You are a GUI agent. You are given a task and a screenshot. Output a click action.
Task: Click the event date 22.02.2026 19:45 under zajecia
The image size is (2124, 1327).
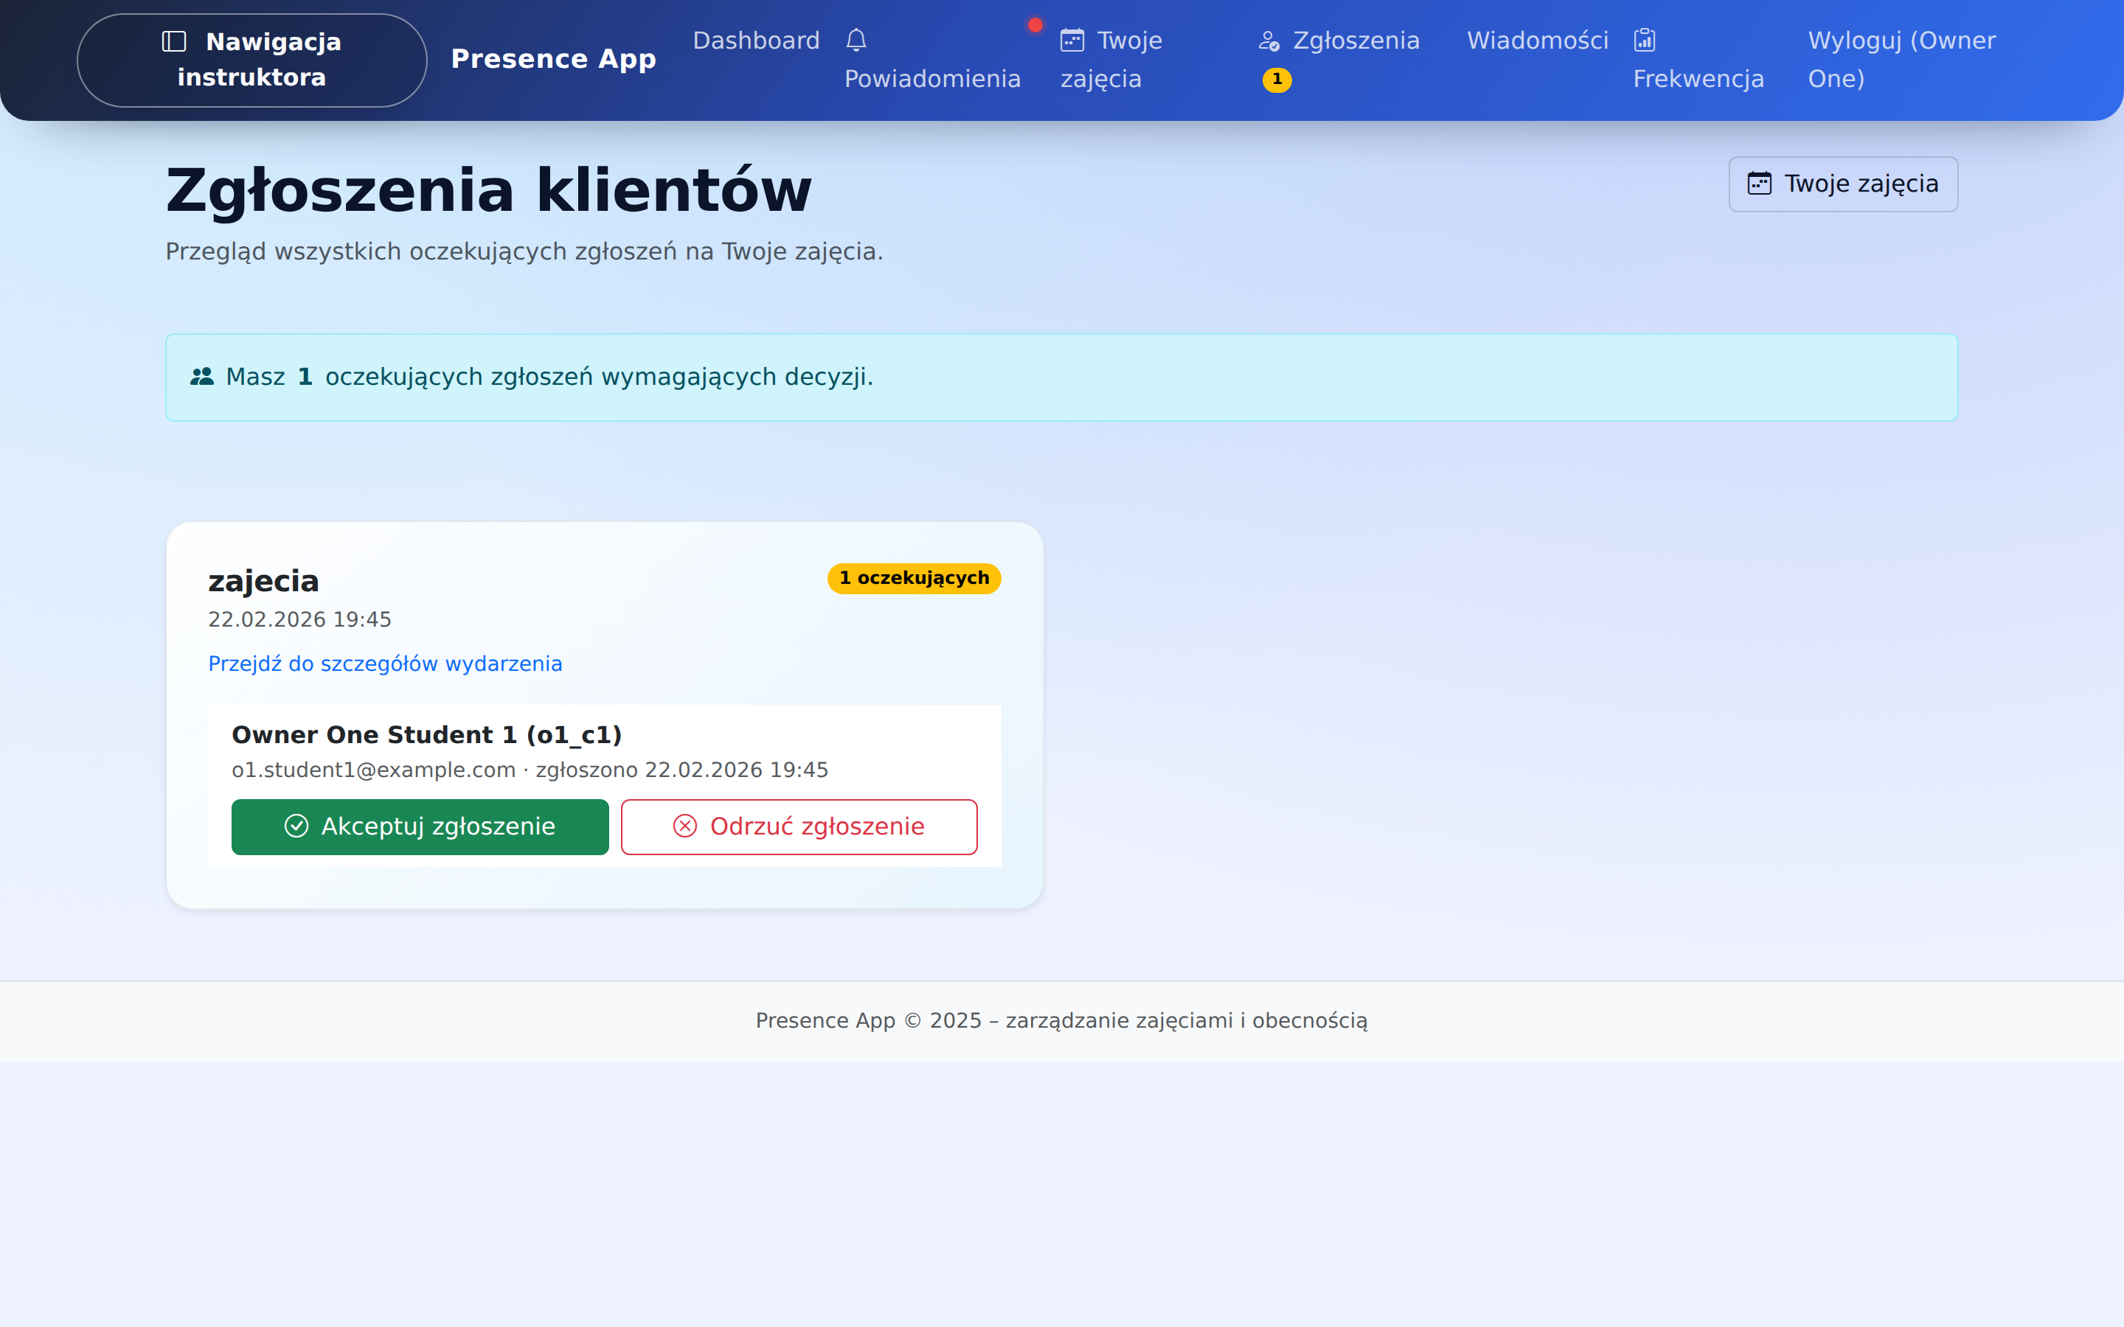[299, 619]
